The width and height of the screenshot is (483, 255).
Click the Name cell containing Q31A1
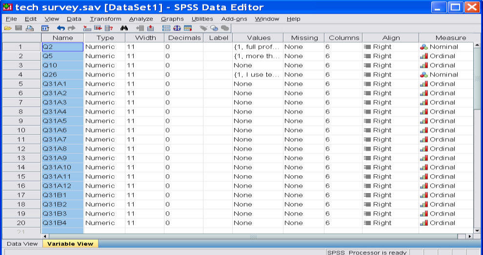click(x=62, y=84)
